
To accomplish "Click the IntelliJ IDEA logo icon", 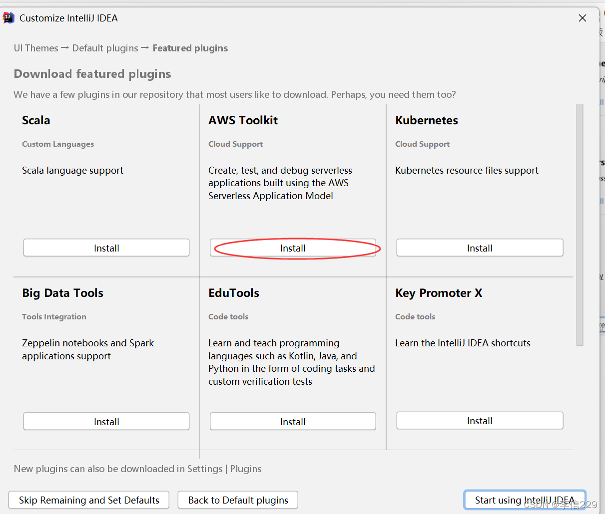I will coord(8,18).
